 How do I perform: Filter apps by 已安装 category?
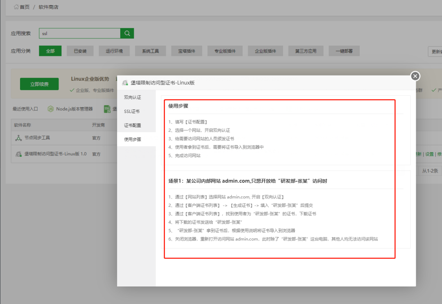click(80, 51)
